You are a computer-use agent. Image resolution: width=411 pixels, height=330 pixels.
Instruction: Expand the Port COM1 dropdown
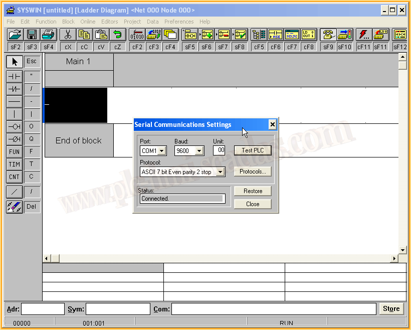pos(162,151)
